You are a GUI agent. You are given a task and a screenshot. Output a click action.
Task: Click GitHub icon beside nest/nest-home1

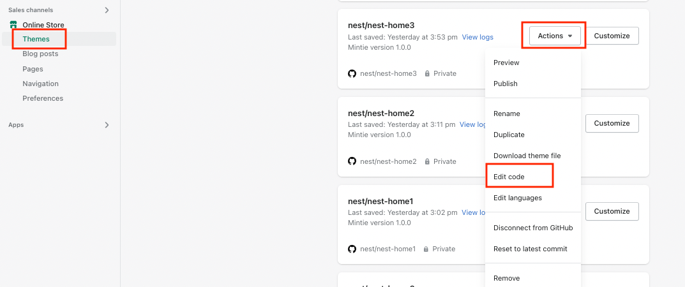coord(352,249)
